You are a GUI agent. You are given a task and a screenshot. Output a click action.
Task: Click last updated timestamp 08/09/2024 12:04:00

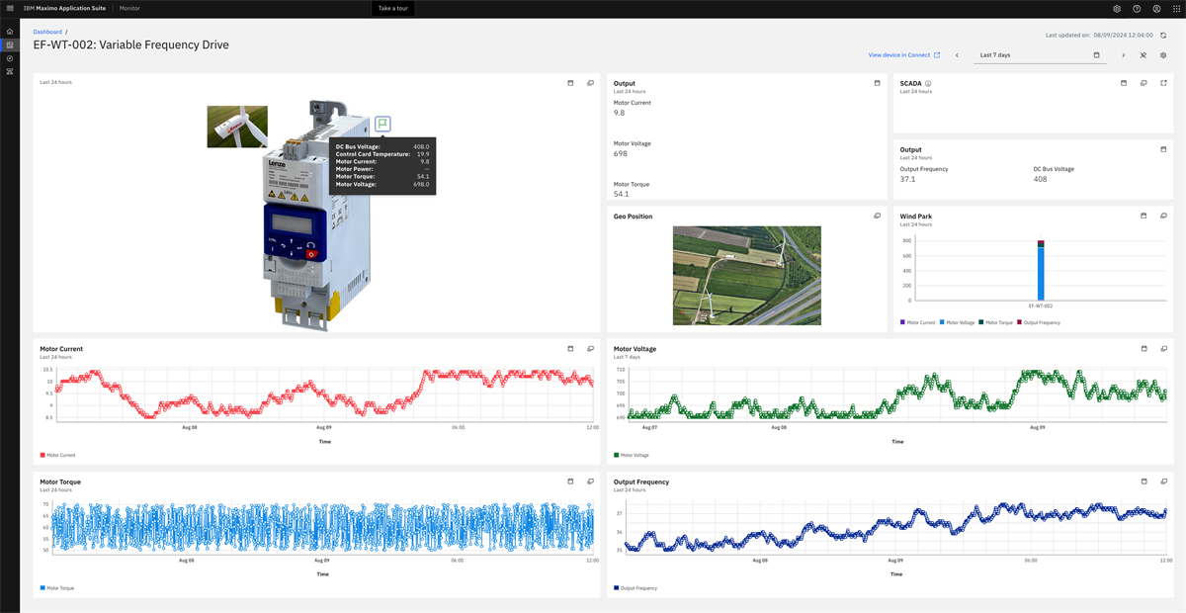pyautogui.click(x=1125, y=35)
